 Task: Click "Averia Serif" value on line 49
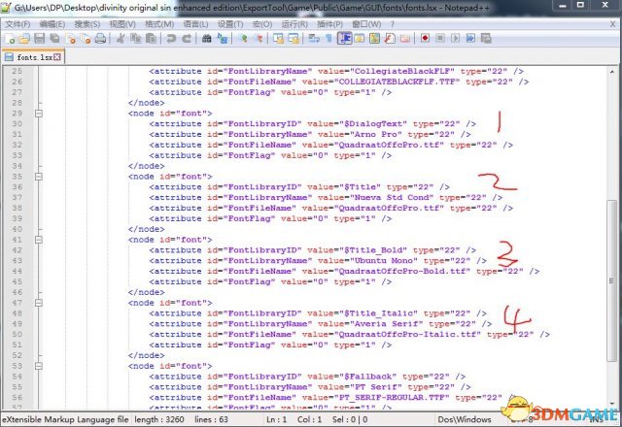pyautogui.click(x=387, y=323)
